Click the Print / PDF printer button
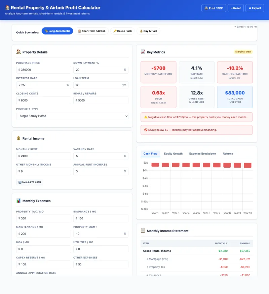Image resolution: width=269 pixels, height=294 pixels. pyautogui.click(x=213, y=8)
